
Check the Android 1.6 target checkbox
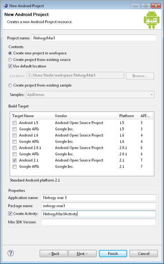[x=15, y=135]
